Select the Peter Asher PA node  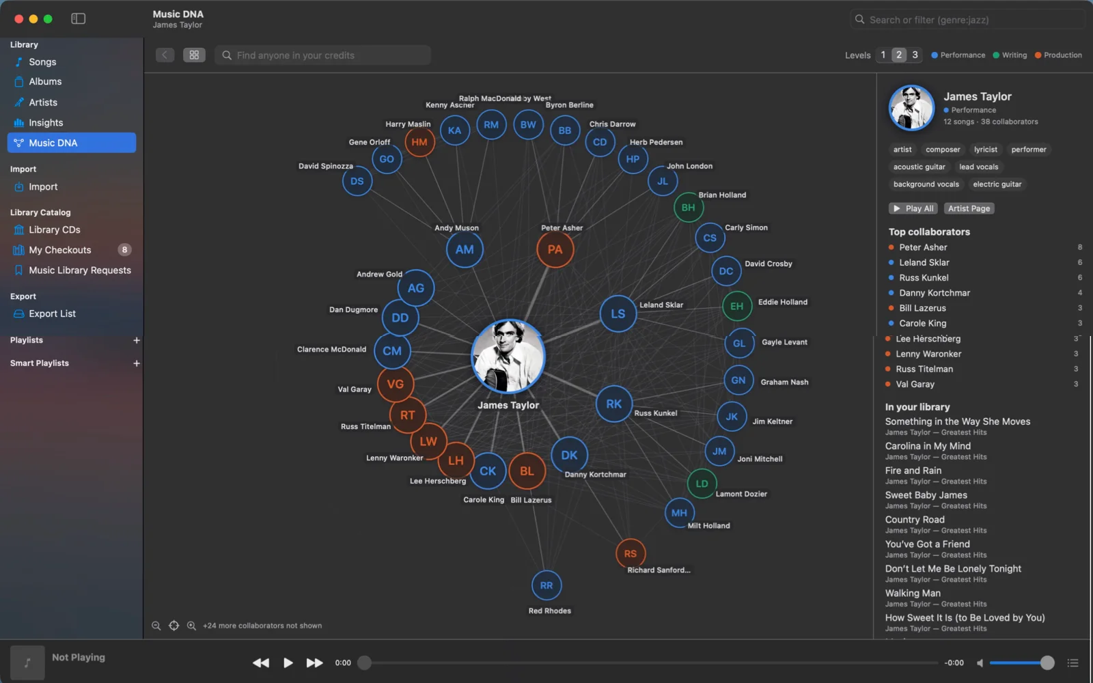tap(555, 250)
